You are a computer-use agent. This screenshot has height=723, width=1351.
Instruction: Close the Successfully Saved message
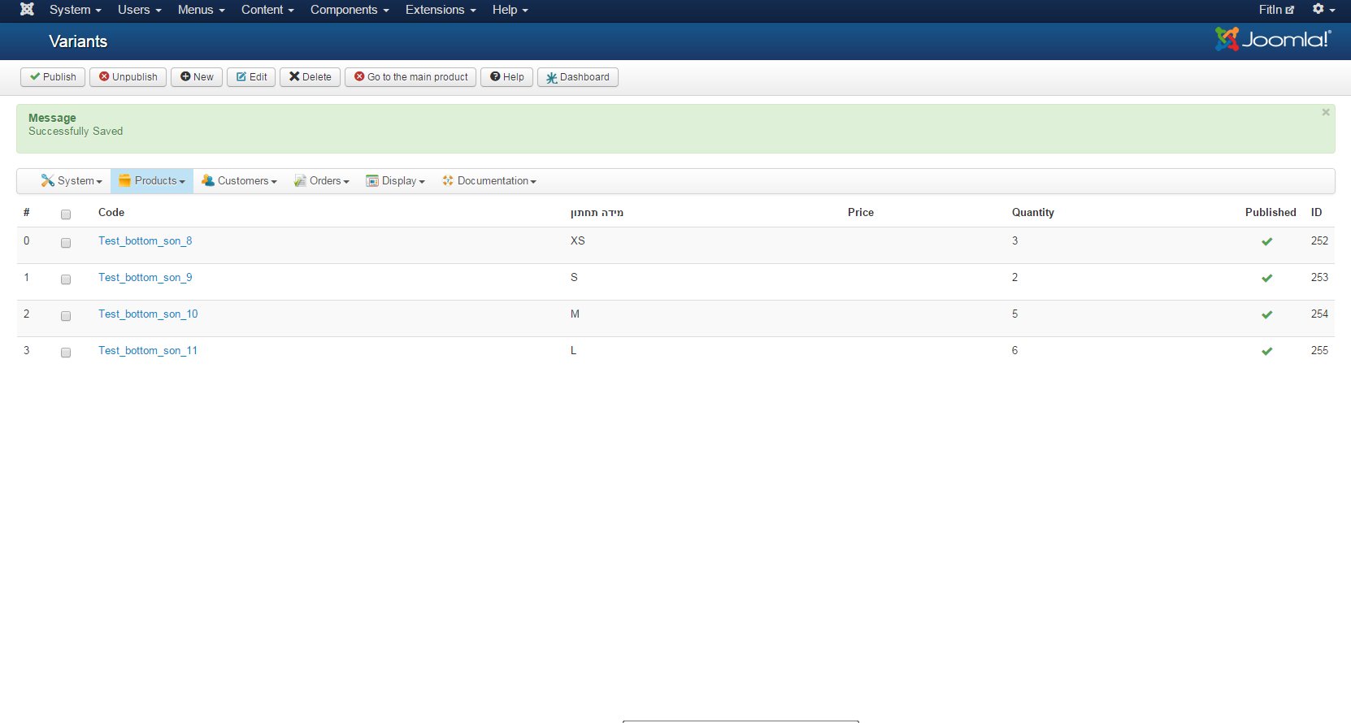click(1326, 112)
